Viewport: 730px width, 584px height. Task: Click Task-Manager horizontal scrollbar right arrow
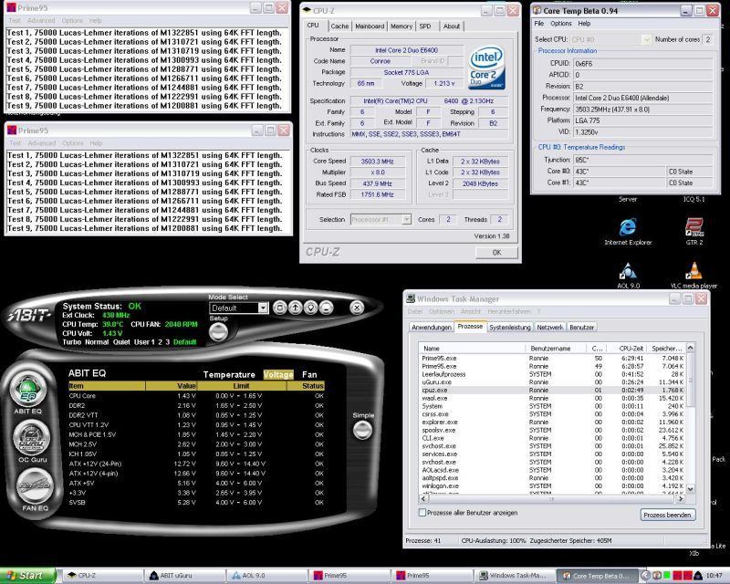[681, 499]
